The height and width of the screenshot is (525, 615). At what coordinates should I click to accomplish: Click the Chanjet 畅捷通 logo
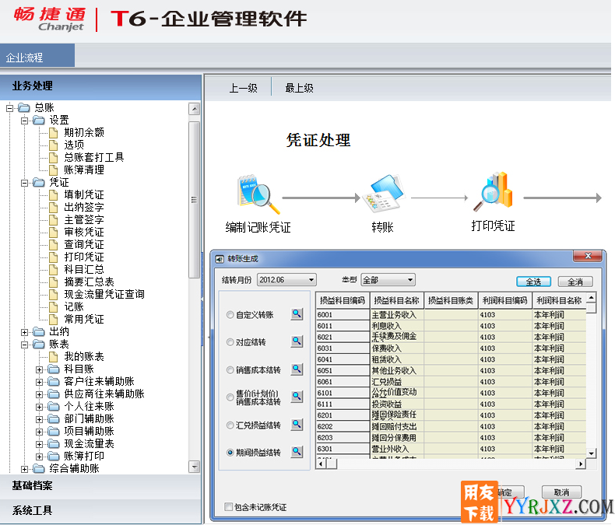[50, 19]
